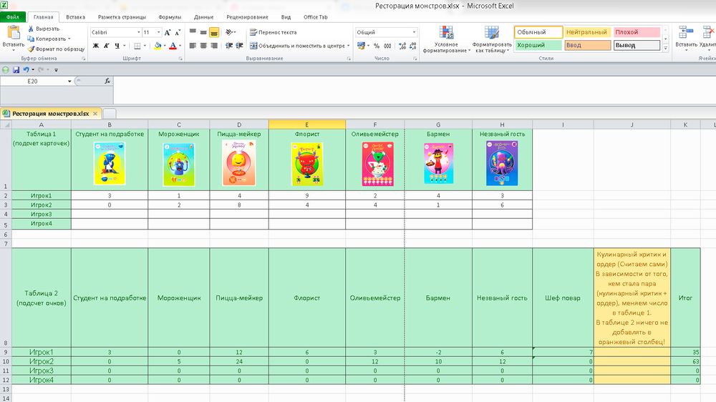Click the Save icon in quick access toolbar
The width and height of the screenshot is (716, 402).
click(15, 69)
